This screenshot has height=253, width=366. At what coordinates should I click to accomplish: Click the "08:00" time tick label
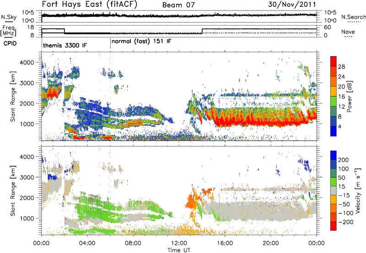pos(133,243)
